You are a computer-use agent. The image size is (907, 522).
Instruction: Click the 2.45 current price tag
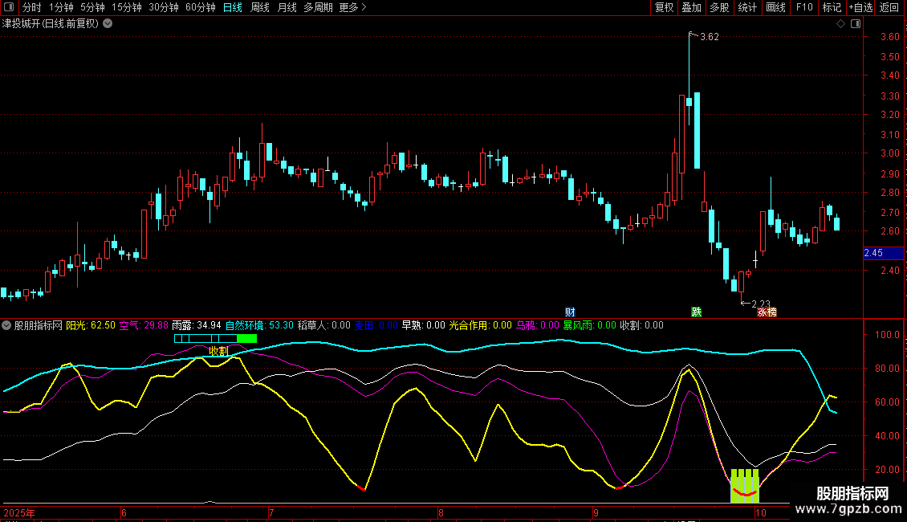[x=873, y=253]
